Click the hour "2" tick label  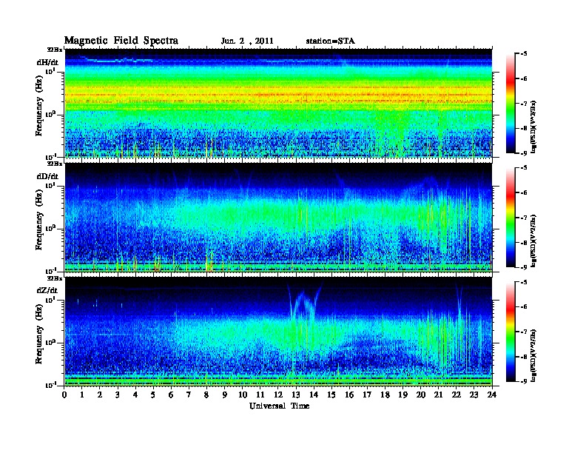[x=100, y=395]
